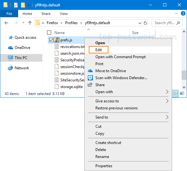This screenshot has width=187, height=171.
Task: Expand the address bar history dropdown
Action: (140, 23)
